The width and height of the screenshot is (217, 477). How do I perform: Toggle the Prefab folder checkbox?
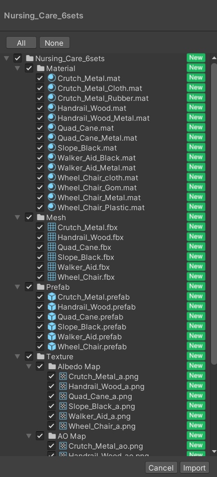click(29, 287)
